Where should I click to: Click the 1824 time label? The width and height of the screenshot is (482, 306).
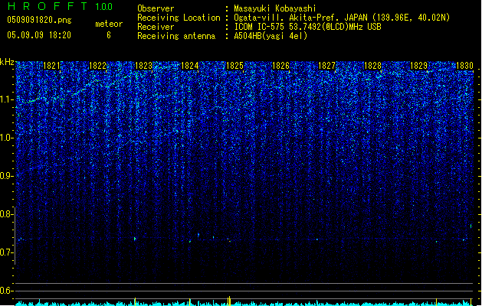(190, 66)
